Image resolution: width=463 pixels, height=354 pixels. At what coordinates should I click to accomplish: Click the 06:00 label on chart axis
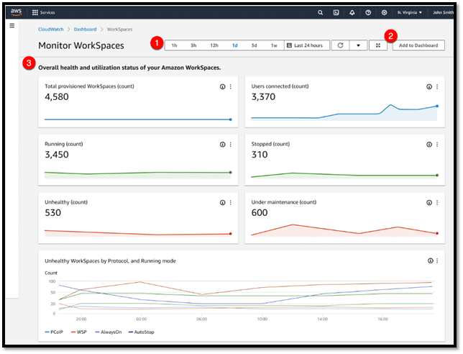[x=202, y=319]
